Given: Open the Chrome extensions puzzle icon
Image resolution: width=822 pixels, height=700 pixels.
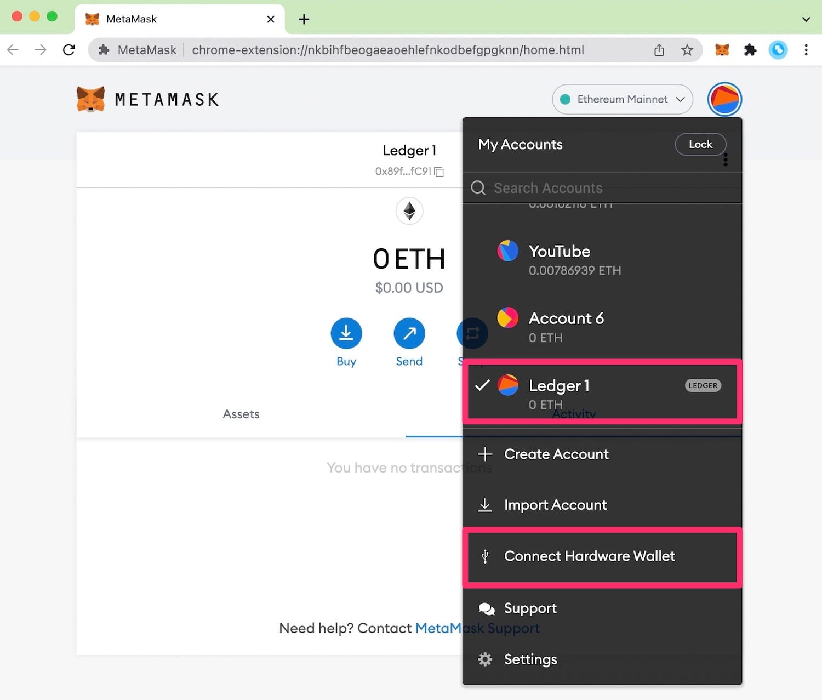Looking at the screenshot, I should tap(750, 50).
